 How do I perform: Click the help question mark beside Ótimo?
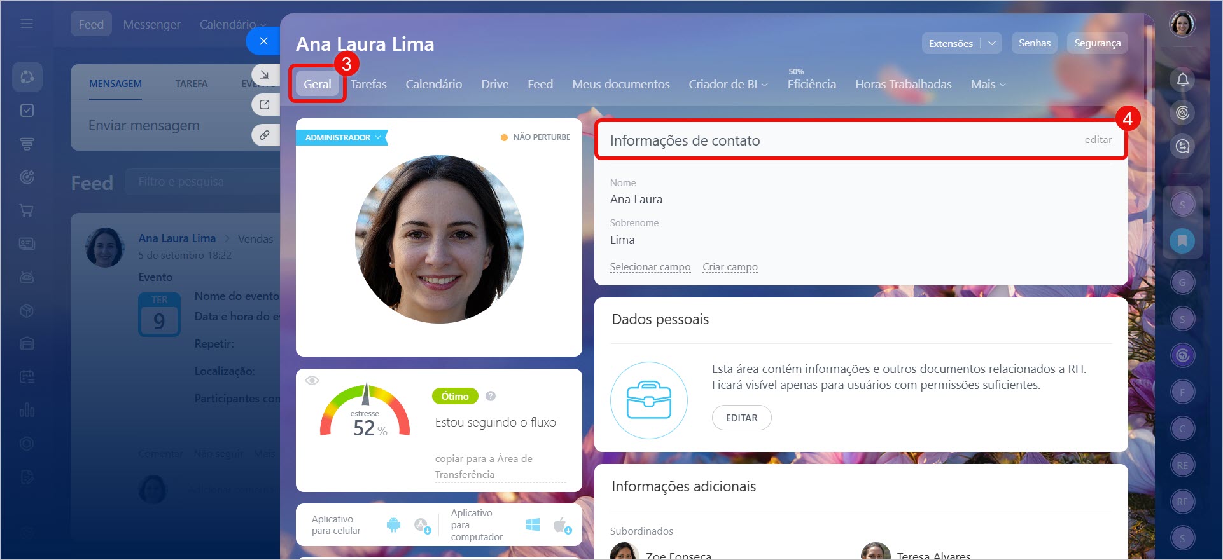[491, 396]
